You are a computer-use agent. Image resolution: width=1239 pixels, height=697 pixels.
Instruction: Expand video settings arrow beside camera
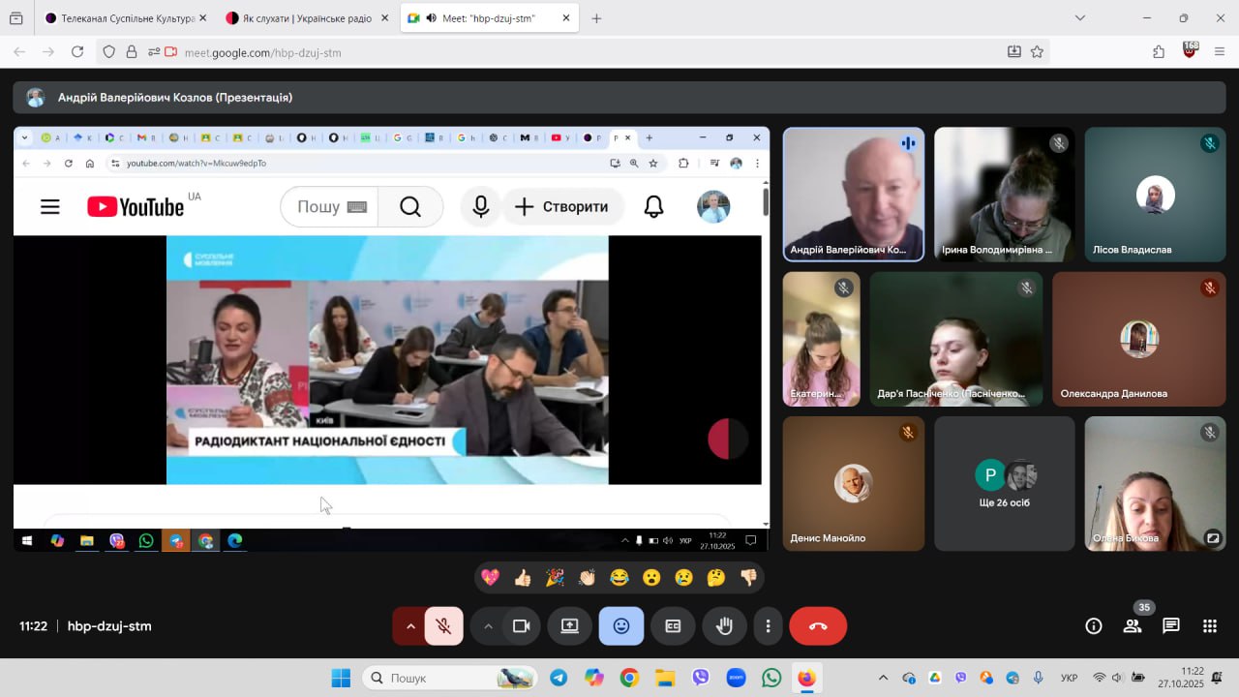488,626
